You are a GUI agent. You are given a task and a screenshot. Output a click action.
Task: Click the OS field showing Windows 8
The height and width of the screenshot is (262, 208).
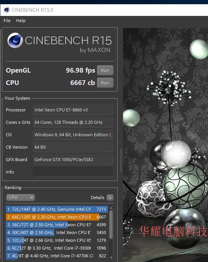pos(73,135)
